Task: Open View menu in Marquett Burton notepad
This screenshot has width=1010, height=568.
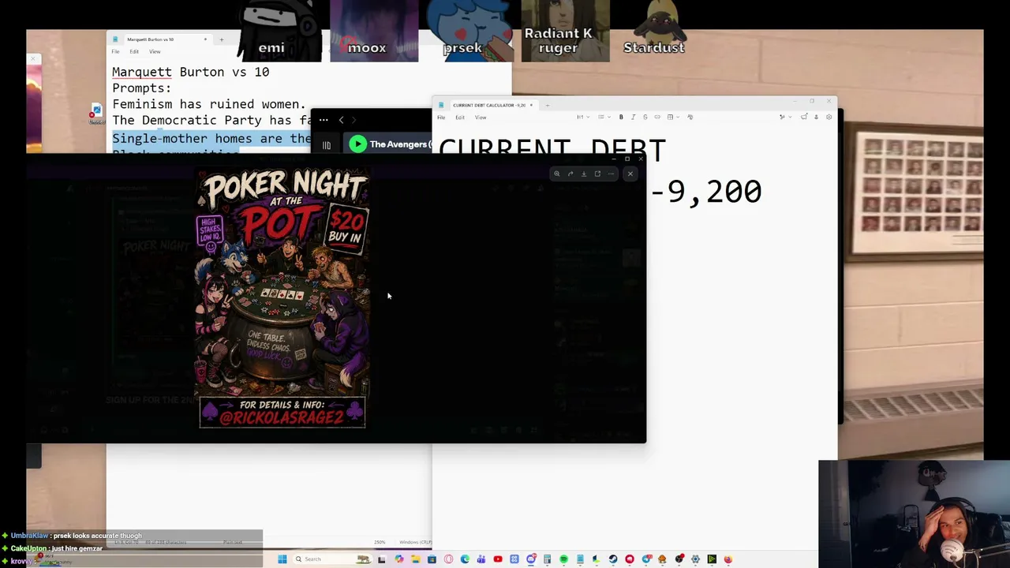Action: tap(155, 52)
